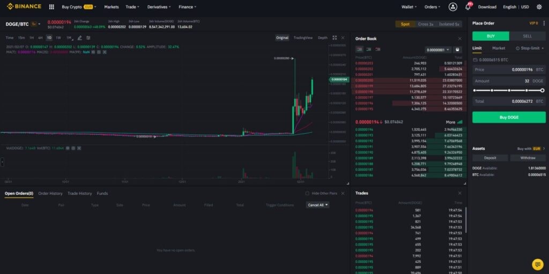The width and height of the screenshot is (549, 274).
Task: Click the order book lock icon button
Action: pyautogui.click(x=457, y=50)
